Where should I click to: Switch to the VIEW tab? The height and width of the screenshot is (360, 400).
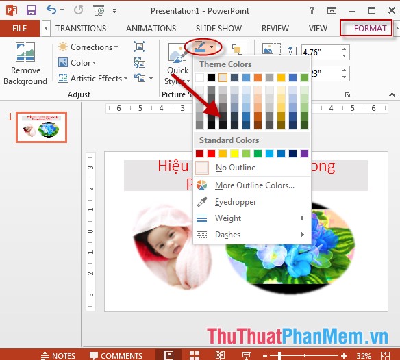[318, 28]
